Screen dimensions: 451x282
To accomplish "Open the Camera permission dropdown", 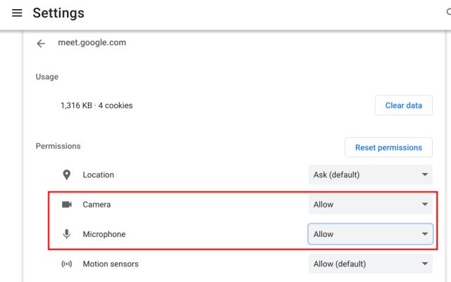I will [370, 205].
